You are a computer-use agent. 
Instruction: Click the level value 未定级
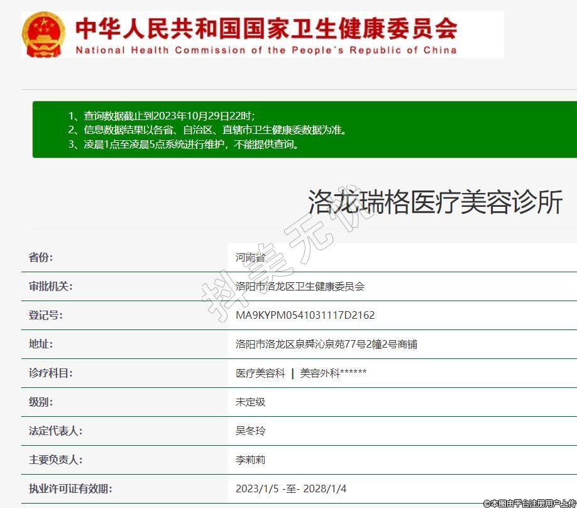[x=250, y=402]
